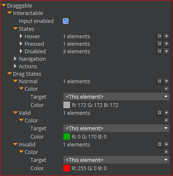This screenshot has width=173, height=176.
Task: Click the '1 elements' count for Pressed
Action: 76,44
